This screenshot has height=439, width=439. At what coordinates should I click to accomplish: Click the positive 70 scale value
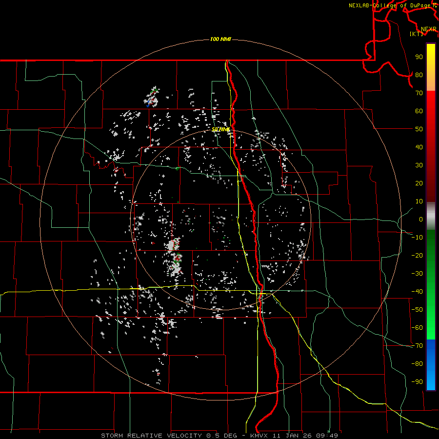(419, 93)
